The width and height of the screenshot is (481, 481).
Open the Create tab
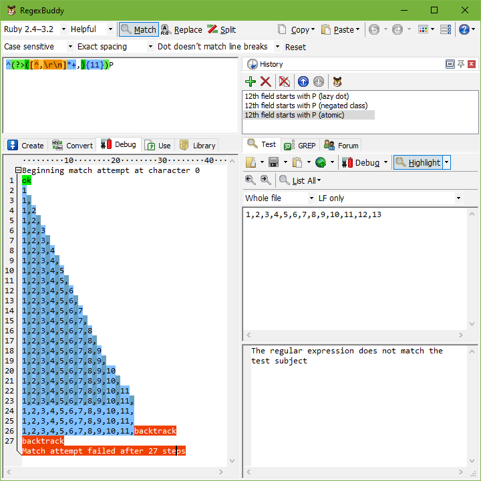click(25, 146)
